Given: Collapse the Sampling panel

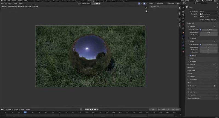Looking at the screenshot, I should coord(191,23).
